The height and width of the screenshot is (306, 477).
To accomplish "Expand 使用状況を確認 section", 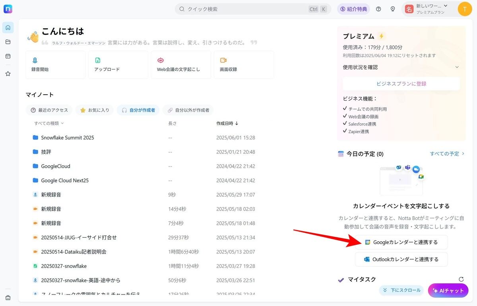I will coord(401,67).
